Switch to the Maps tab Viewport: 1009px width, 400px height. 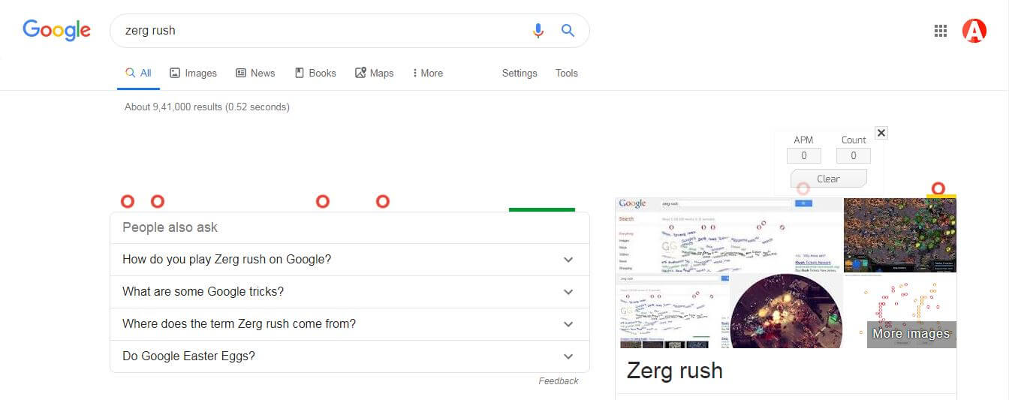click(374, 73)
